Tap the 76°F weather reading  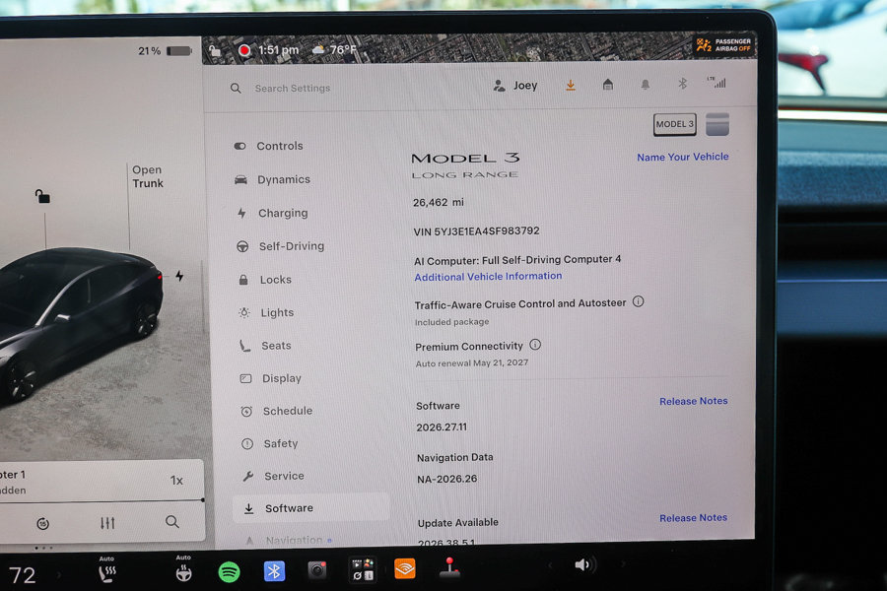click(335, 49)
